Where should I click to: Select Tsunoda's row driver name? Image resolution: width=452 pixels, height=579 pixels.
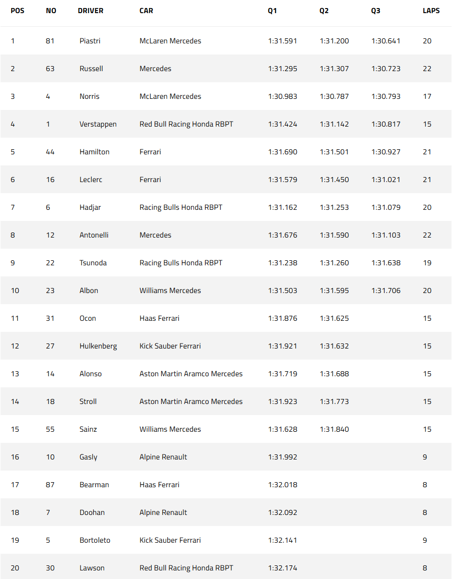click(x=93, y=263)
